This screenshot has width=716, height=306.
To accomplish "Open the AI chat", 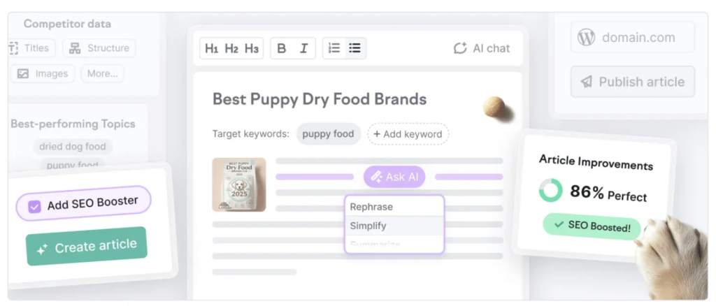I will point(481,48).
